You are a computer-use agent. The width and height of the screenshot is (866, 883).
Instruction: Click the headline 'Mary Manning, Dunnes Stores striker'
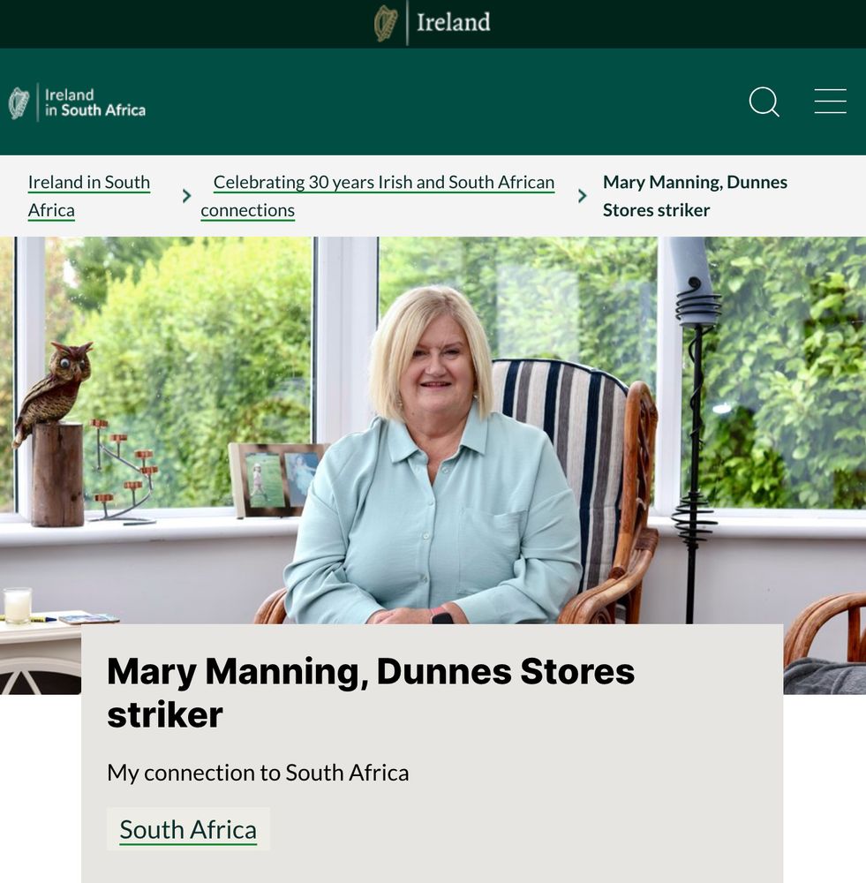tap(371, 692)
